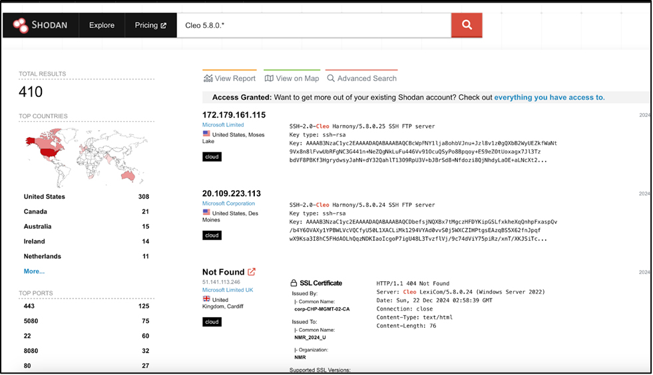Filter by port 8080
The image size is (653, 375).
coord(87,351)
